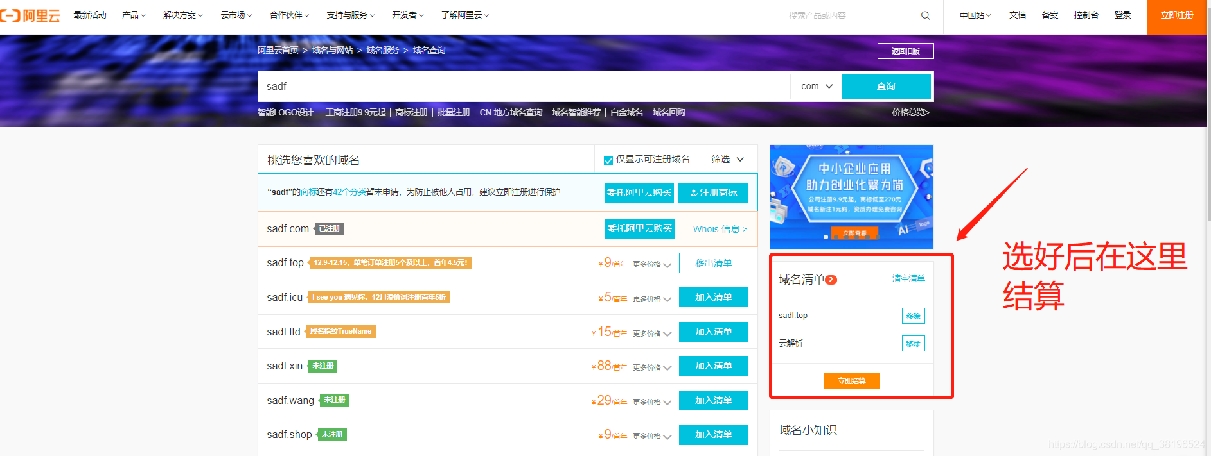Screen dimensions: 1211x456
Task: Expand 更多价格 for sadf.shop
Action: pyautogui.click(x=651, y=436)
